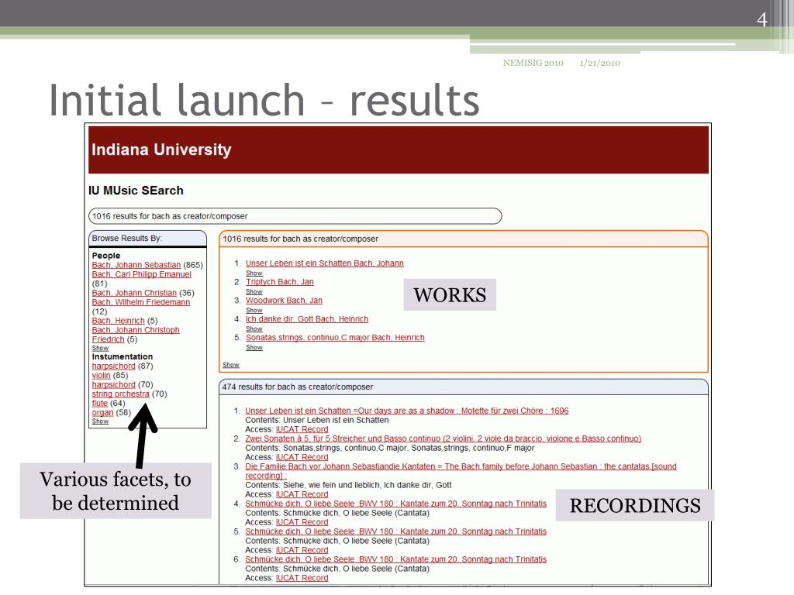Click the NEMISIG 2010 slide footer text
Viewport: 794px width, 595px height.
pos(533,63)
